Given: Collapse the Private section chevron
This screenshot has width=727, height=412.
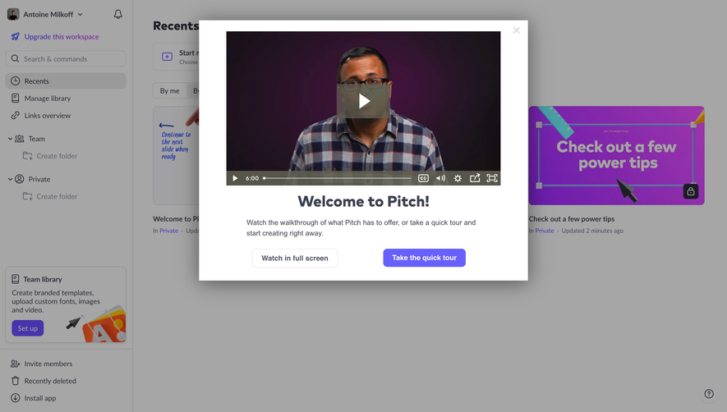Looking at the screenshot, I should pos(10,179).
